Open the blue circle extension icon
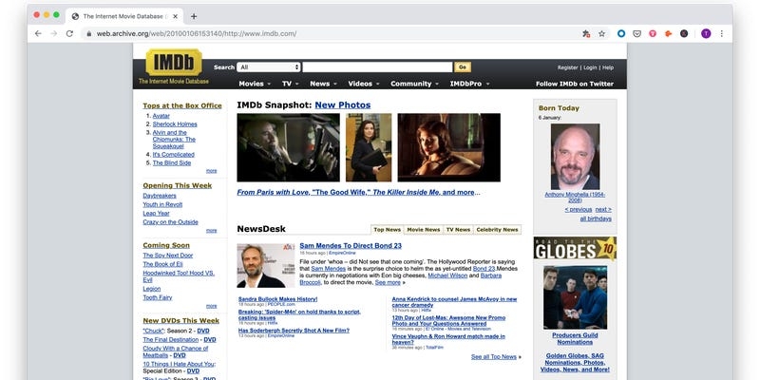The image size is (760, 380). click(x=621, y=33)
